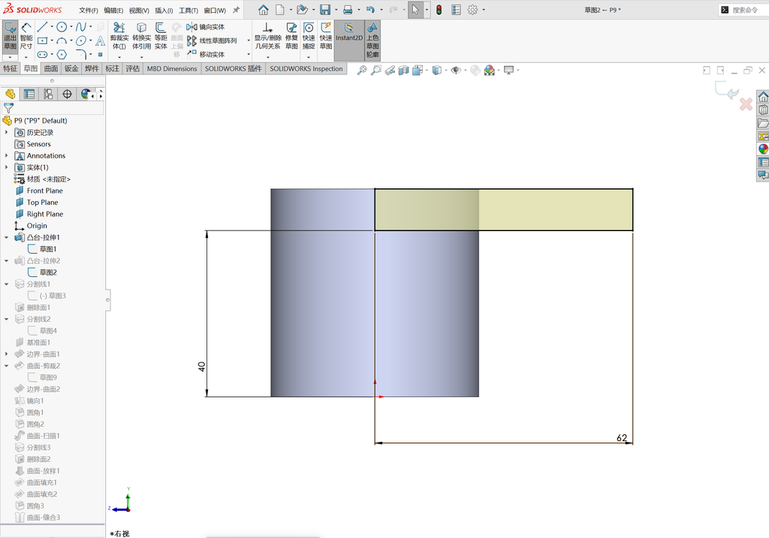
Task: Click the Hide/Show Items eye icon
Action: 456,70
